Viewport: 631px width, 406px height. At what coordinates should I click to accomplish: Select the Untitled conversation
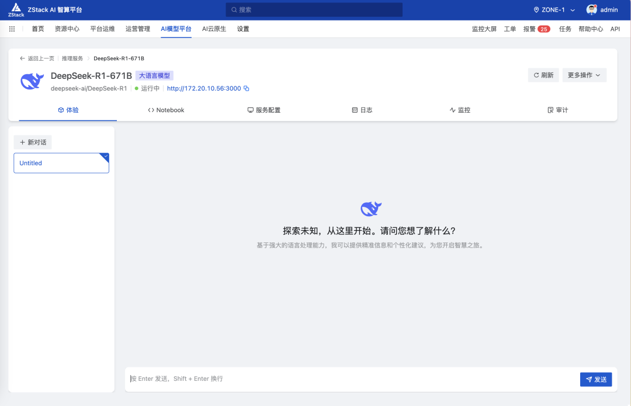coord(61,163)
